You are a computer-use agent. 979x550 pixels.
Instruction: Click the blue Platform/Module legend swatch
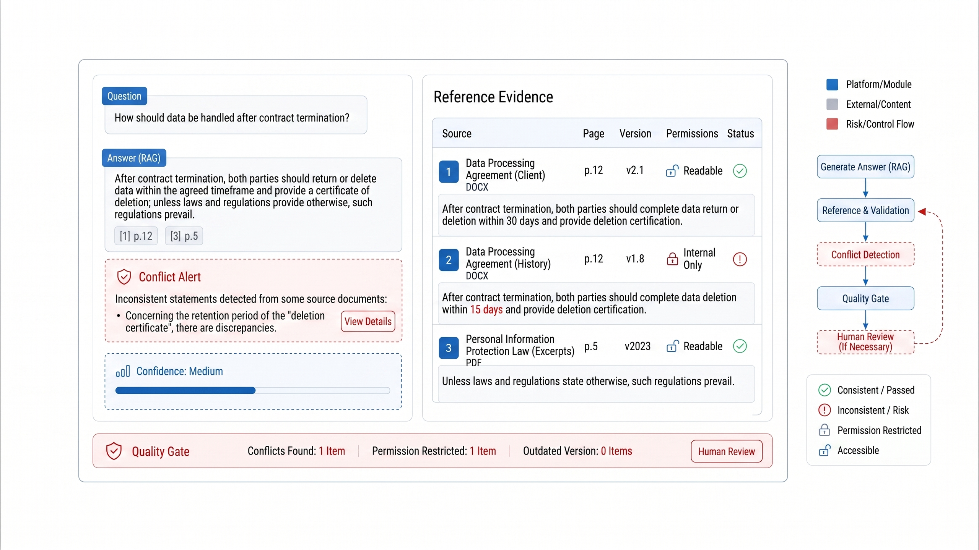tap(832, 84)
